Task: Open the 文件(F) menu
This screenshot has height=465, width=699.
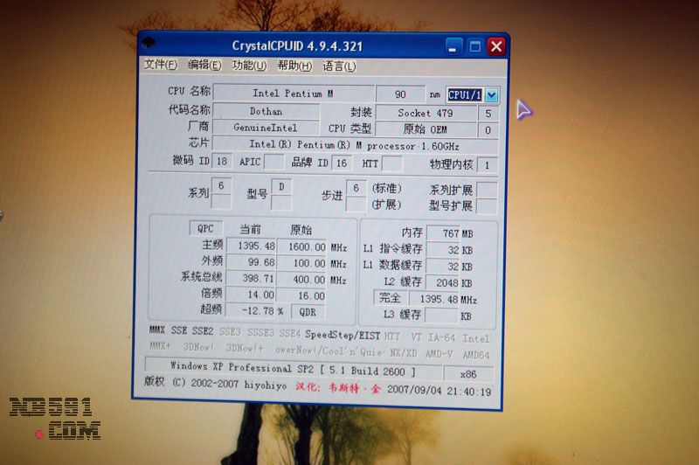Action: (x=160, y=65)
